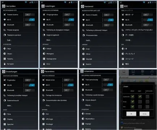Click storage icon beside ストレージ
The width and height of the screenshot is (157, 130).
pyautogui.click(x=123, y=59)
